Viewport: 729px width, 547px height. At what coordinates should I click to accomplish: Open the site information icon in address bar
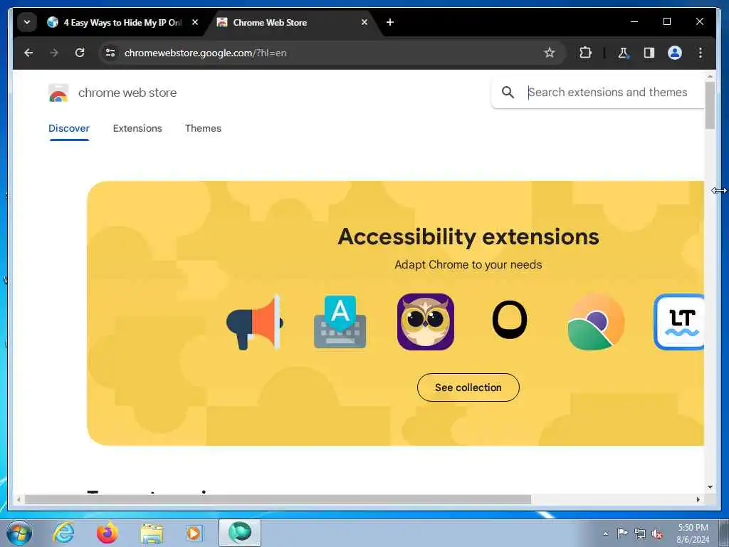tap(110, 53)
